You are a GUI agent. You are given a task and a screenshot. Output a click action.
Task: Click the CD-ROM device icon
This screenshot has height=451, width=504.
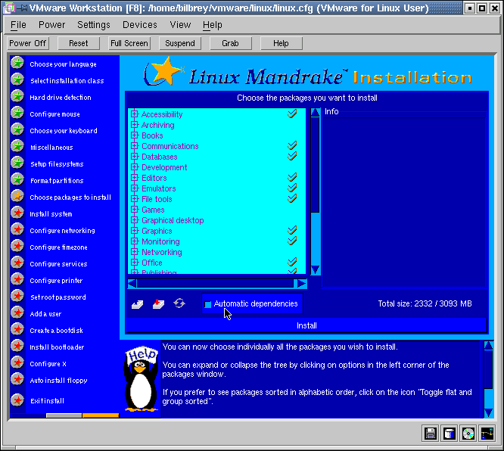click(468, 434)
